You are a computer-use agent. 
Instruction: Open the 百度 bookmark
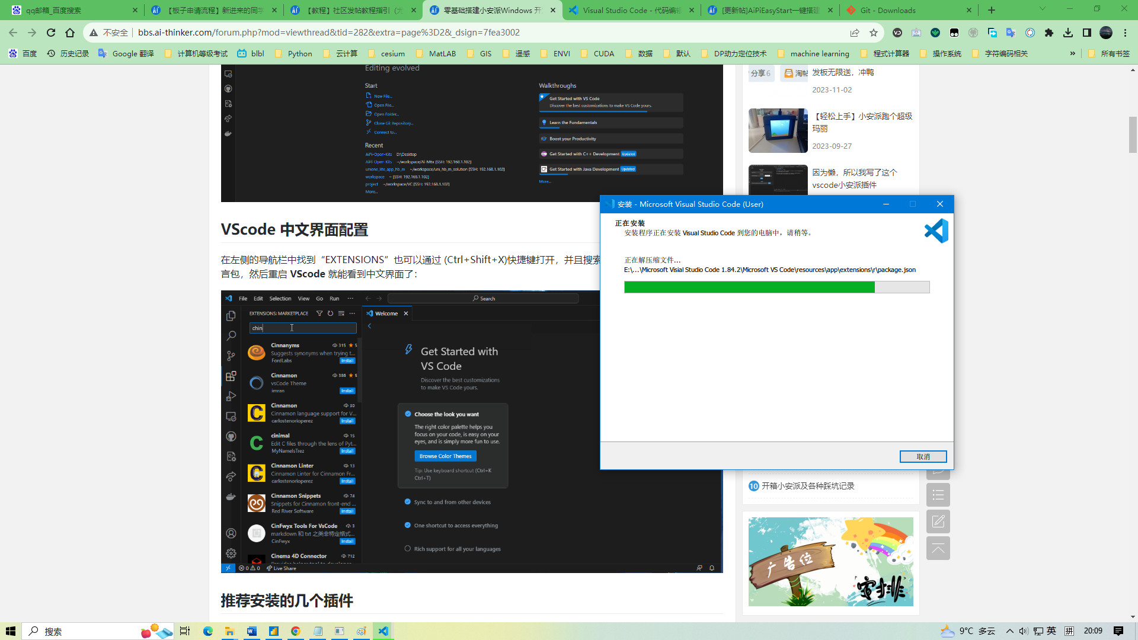coord(23,53)
